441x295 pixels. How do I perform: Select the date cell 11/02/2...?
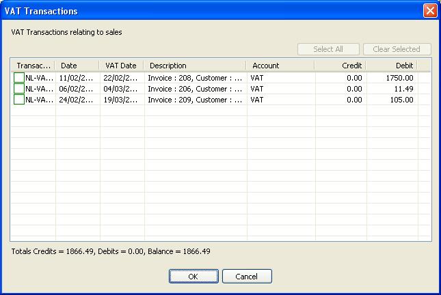(x=78, y=78)
